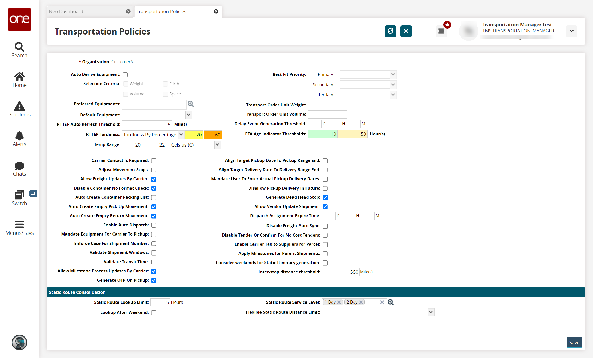Open the Default Equipment dropdown
The height and width of the screenshot is (358, 593).
(189, 115)
